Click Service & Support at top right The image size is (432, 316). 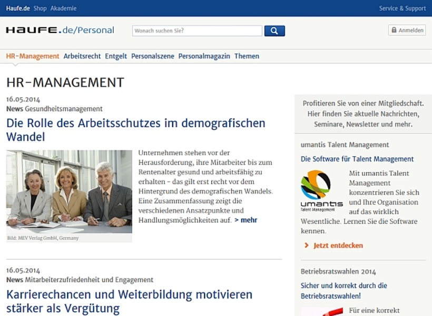pyautogui.click(x=402, y=8)
